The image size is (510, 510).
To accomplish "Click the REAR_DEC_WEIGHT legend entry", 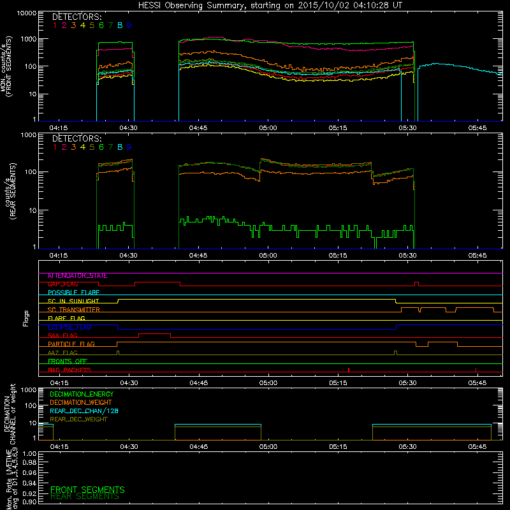I will (78, 419).
